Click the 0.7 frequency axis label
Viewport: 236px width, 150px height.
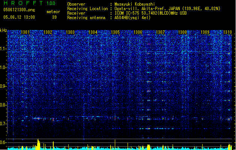[3, 124]
